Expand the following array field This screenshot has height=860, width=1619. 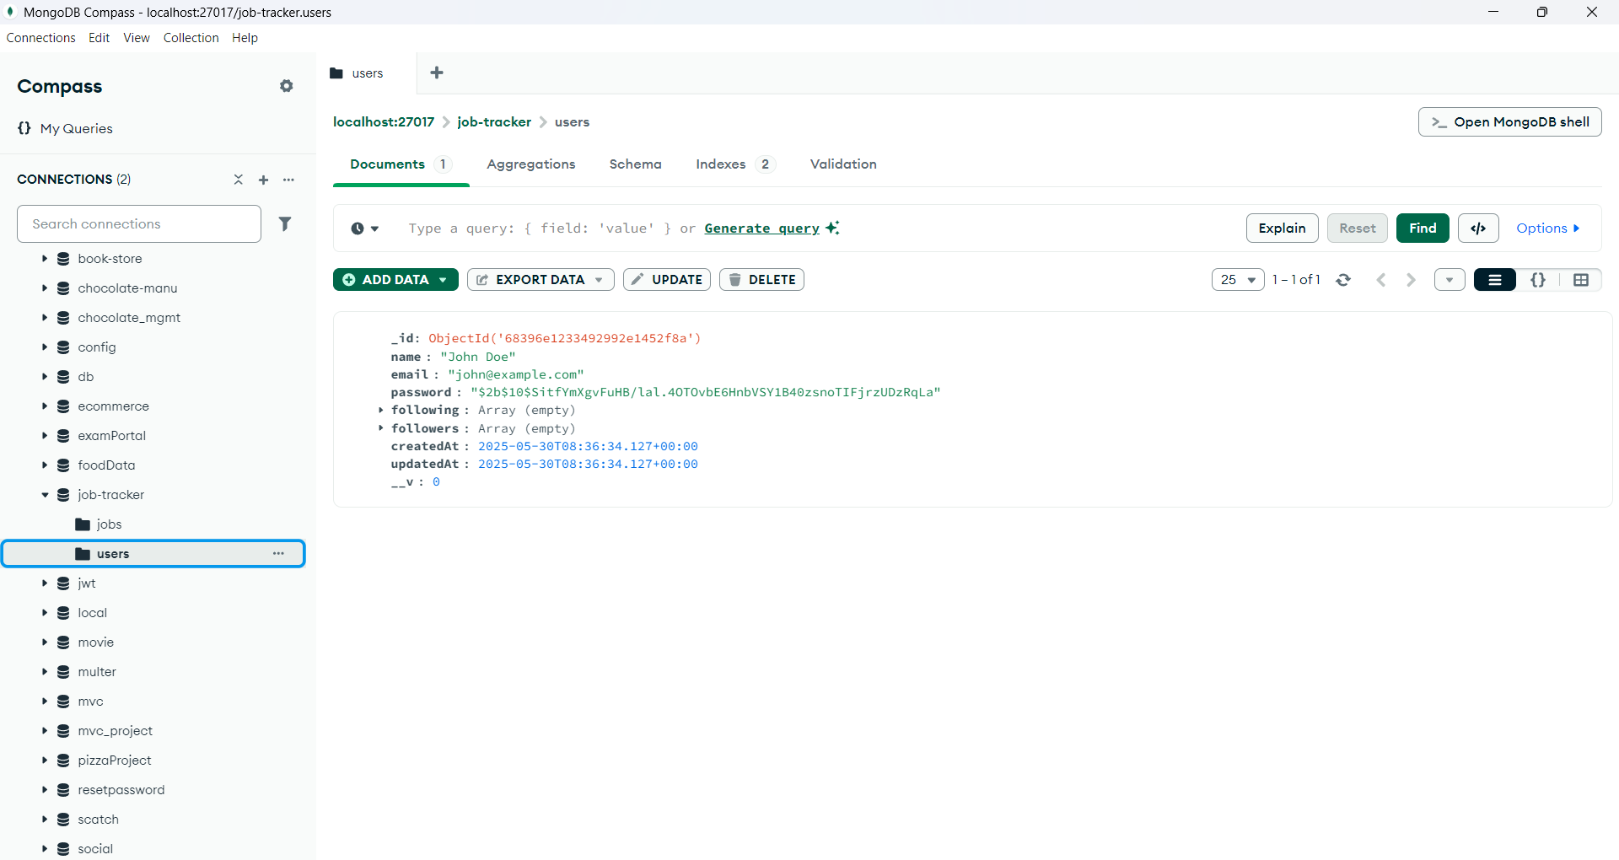(381, 411)
